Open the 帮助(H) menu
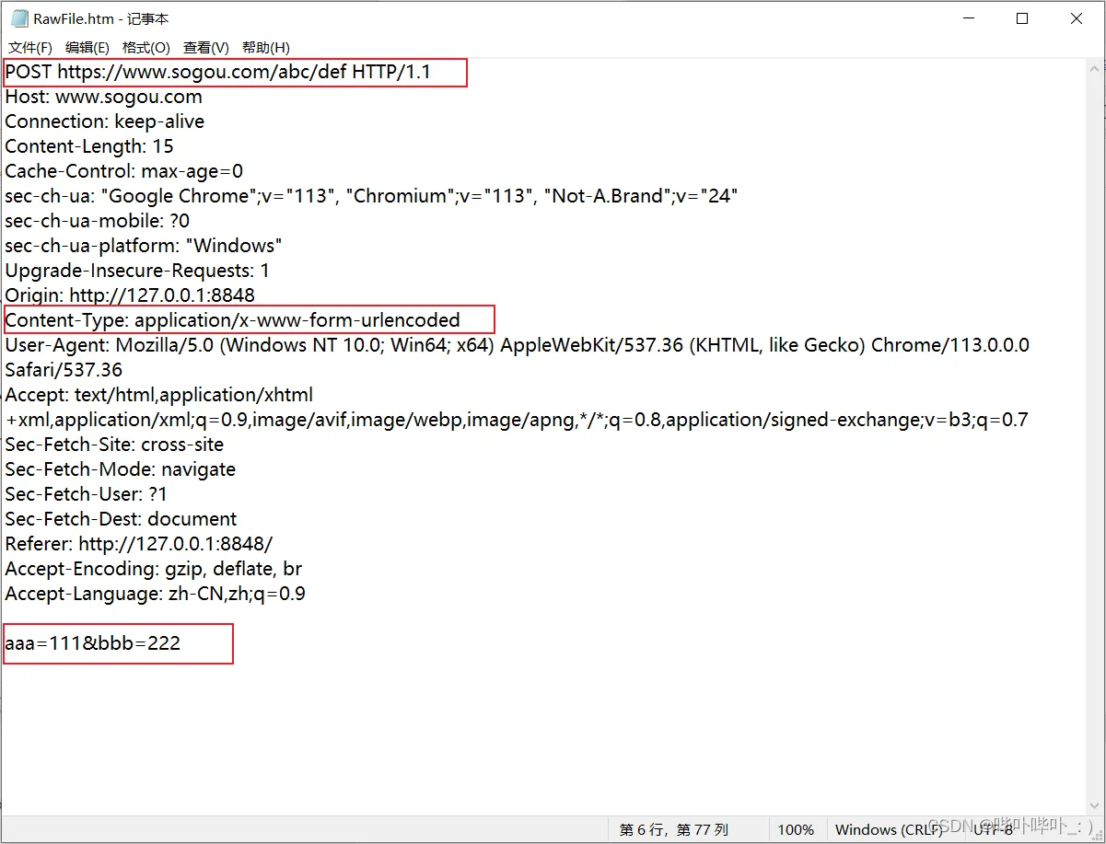1106x844 pixels. click(x=265, y=48)
